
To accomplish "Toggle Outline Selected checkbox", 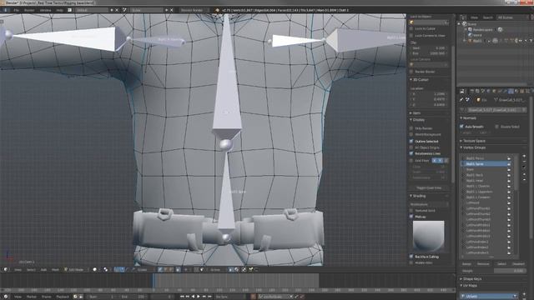I will click(411, 141).
